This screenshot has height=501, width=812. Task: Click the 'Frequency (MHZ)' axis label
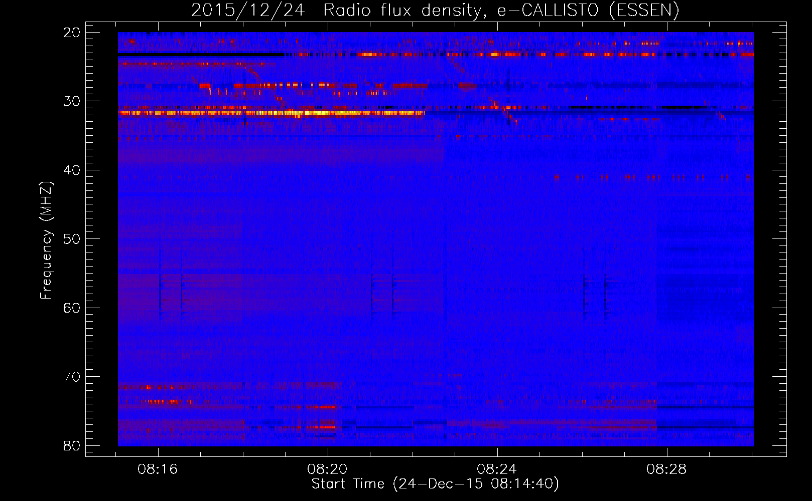click(46, 240)
